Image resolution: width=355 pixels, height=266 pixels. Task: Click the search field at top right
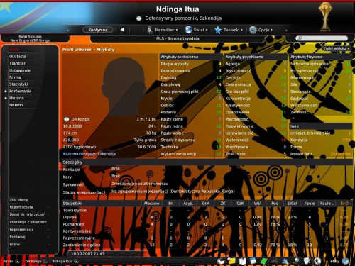(322, 38)
